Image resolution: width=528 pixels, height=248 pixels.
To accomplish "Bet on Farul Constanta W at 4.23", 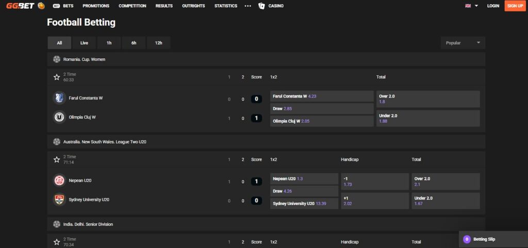I will [322, 96].
